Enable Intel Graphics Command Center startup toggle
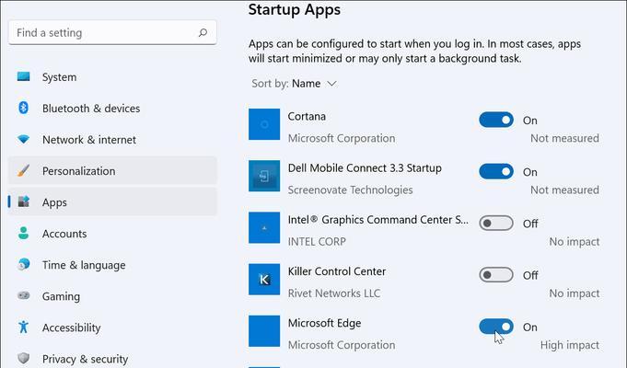This screenshot has width=627, height=368. coord(496,223)
